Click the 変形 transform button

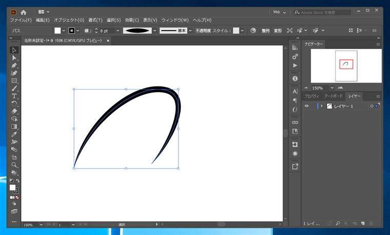tap(278, 31)
